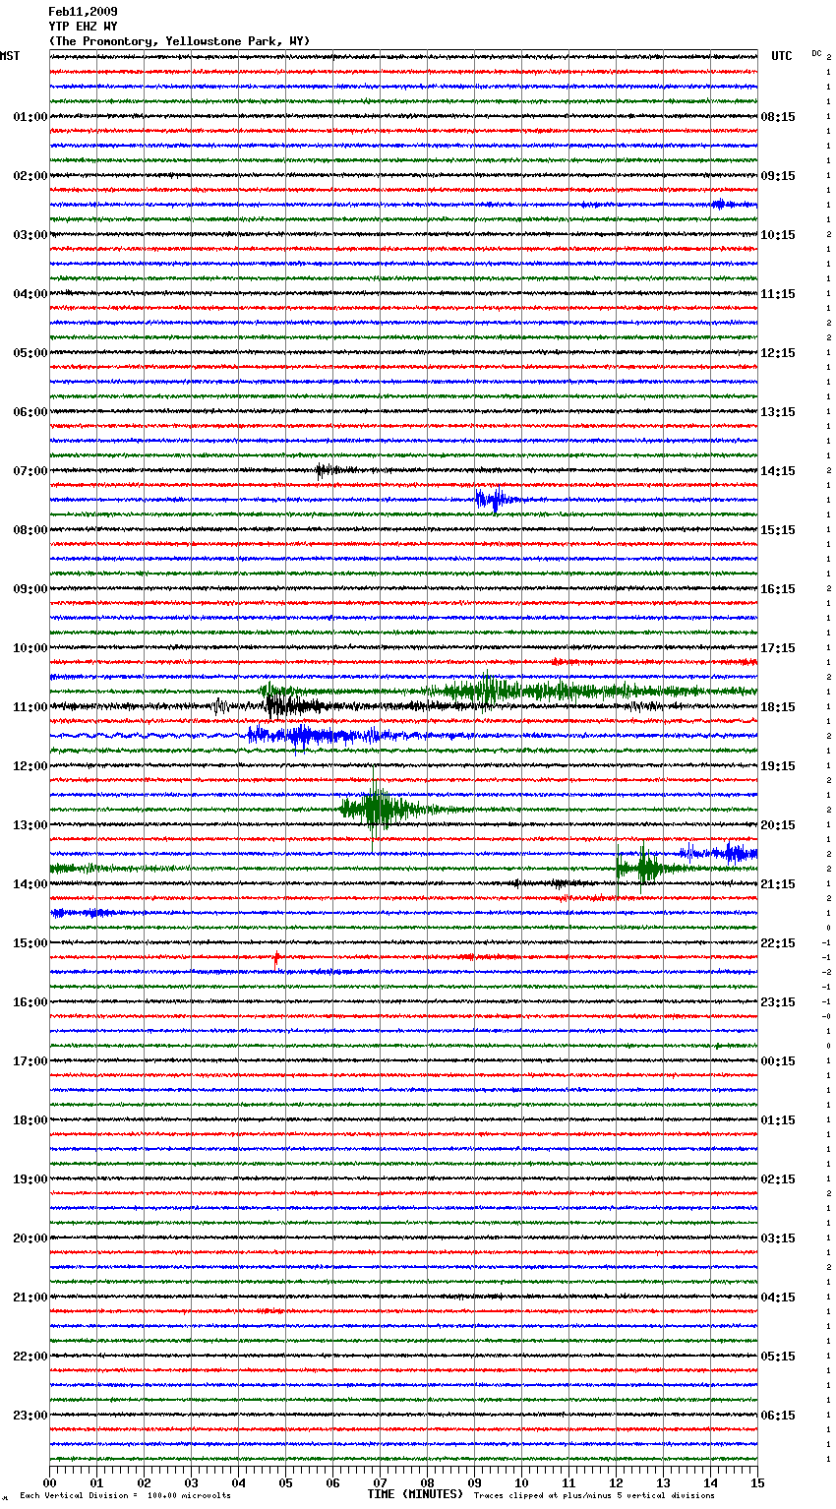The image size is (836, 1509).
Task: Click the 14:15 UTC time label
Action: pyautogui.click(x=778, y=471)
